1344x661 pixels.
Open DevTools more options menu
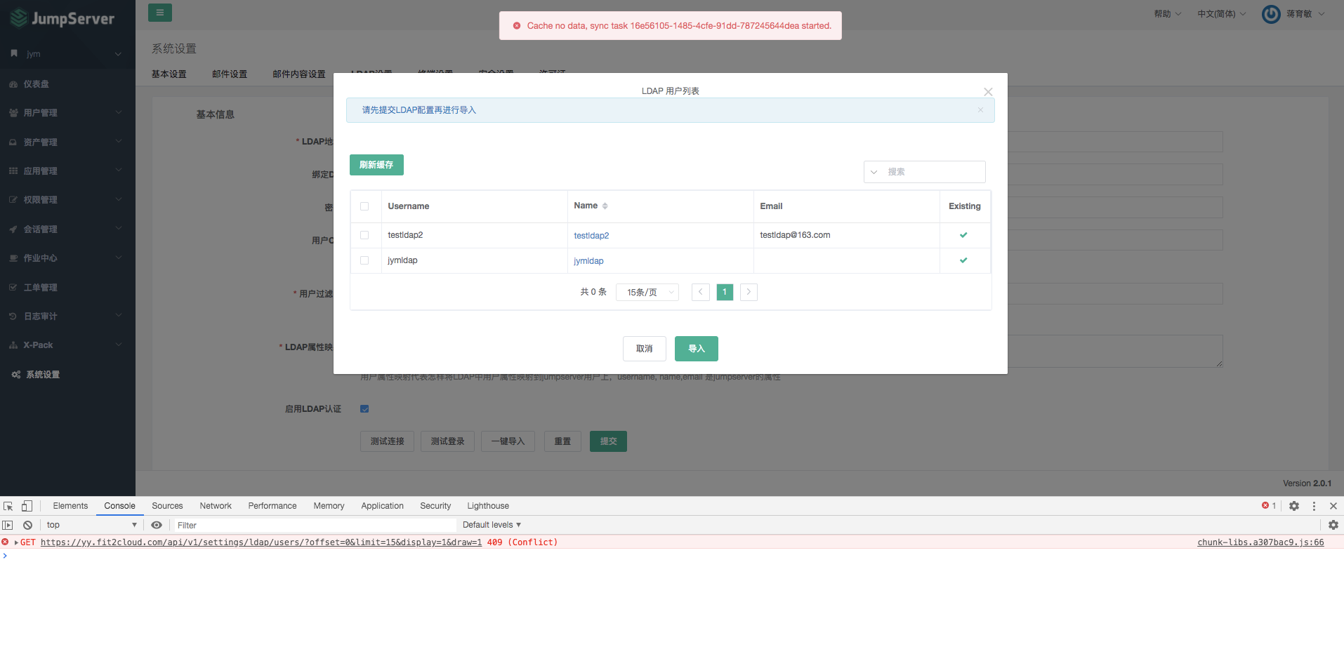click(1314, 506)
